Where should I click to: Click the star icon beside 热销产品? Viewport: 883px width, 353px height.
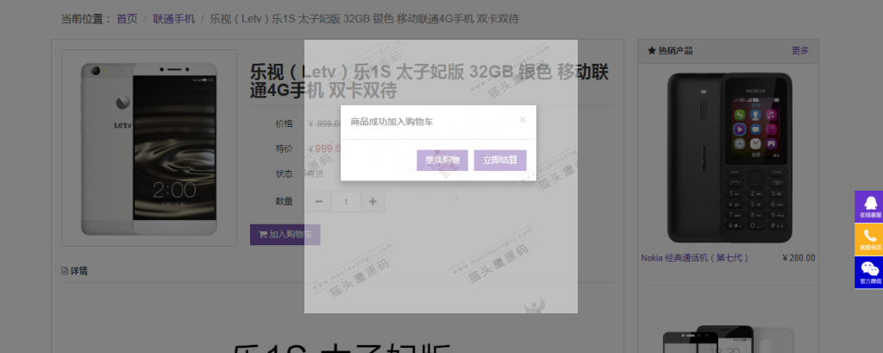click(x=652, y=51)
